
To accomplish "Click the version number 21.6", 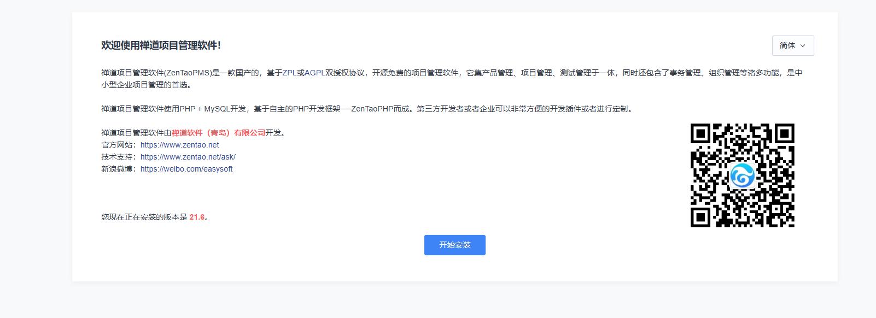I will point(197,217).
